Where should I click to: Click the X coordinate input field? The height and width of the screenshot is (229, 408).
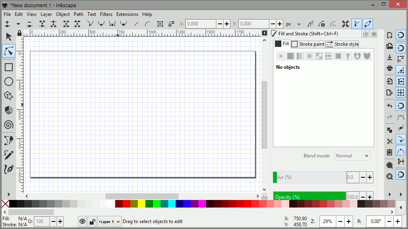[200, 24]
